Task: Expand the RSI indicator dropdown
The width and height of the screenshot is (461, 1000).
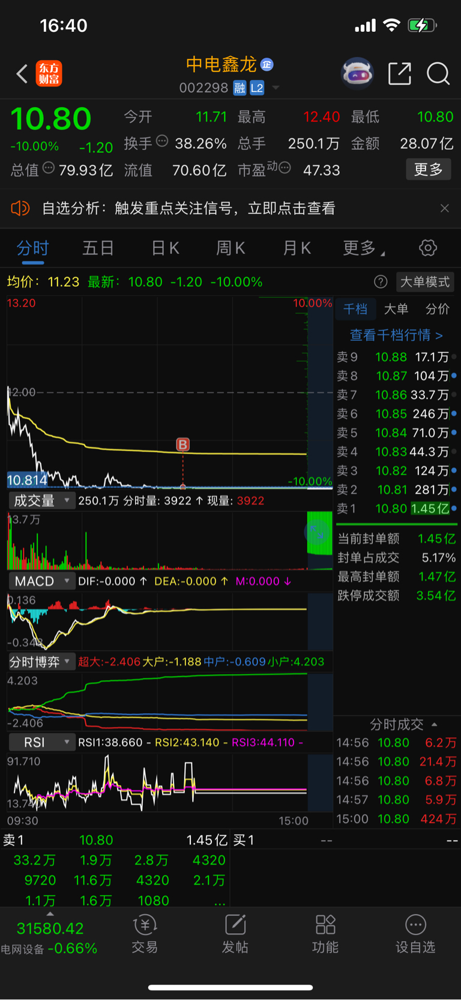Action: [x=41, y=742]
